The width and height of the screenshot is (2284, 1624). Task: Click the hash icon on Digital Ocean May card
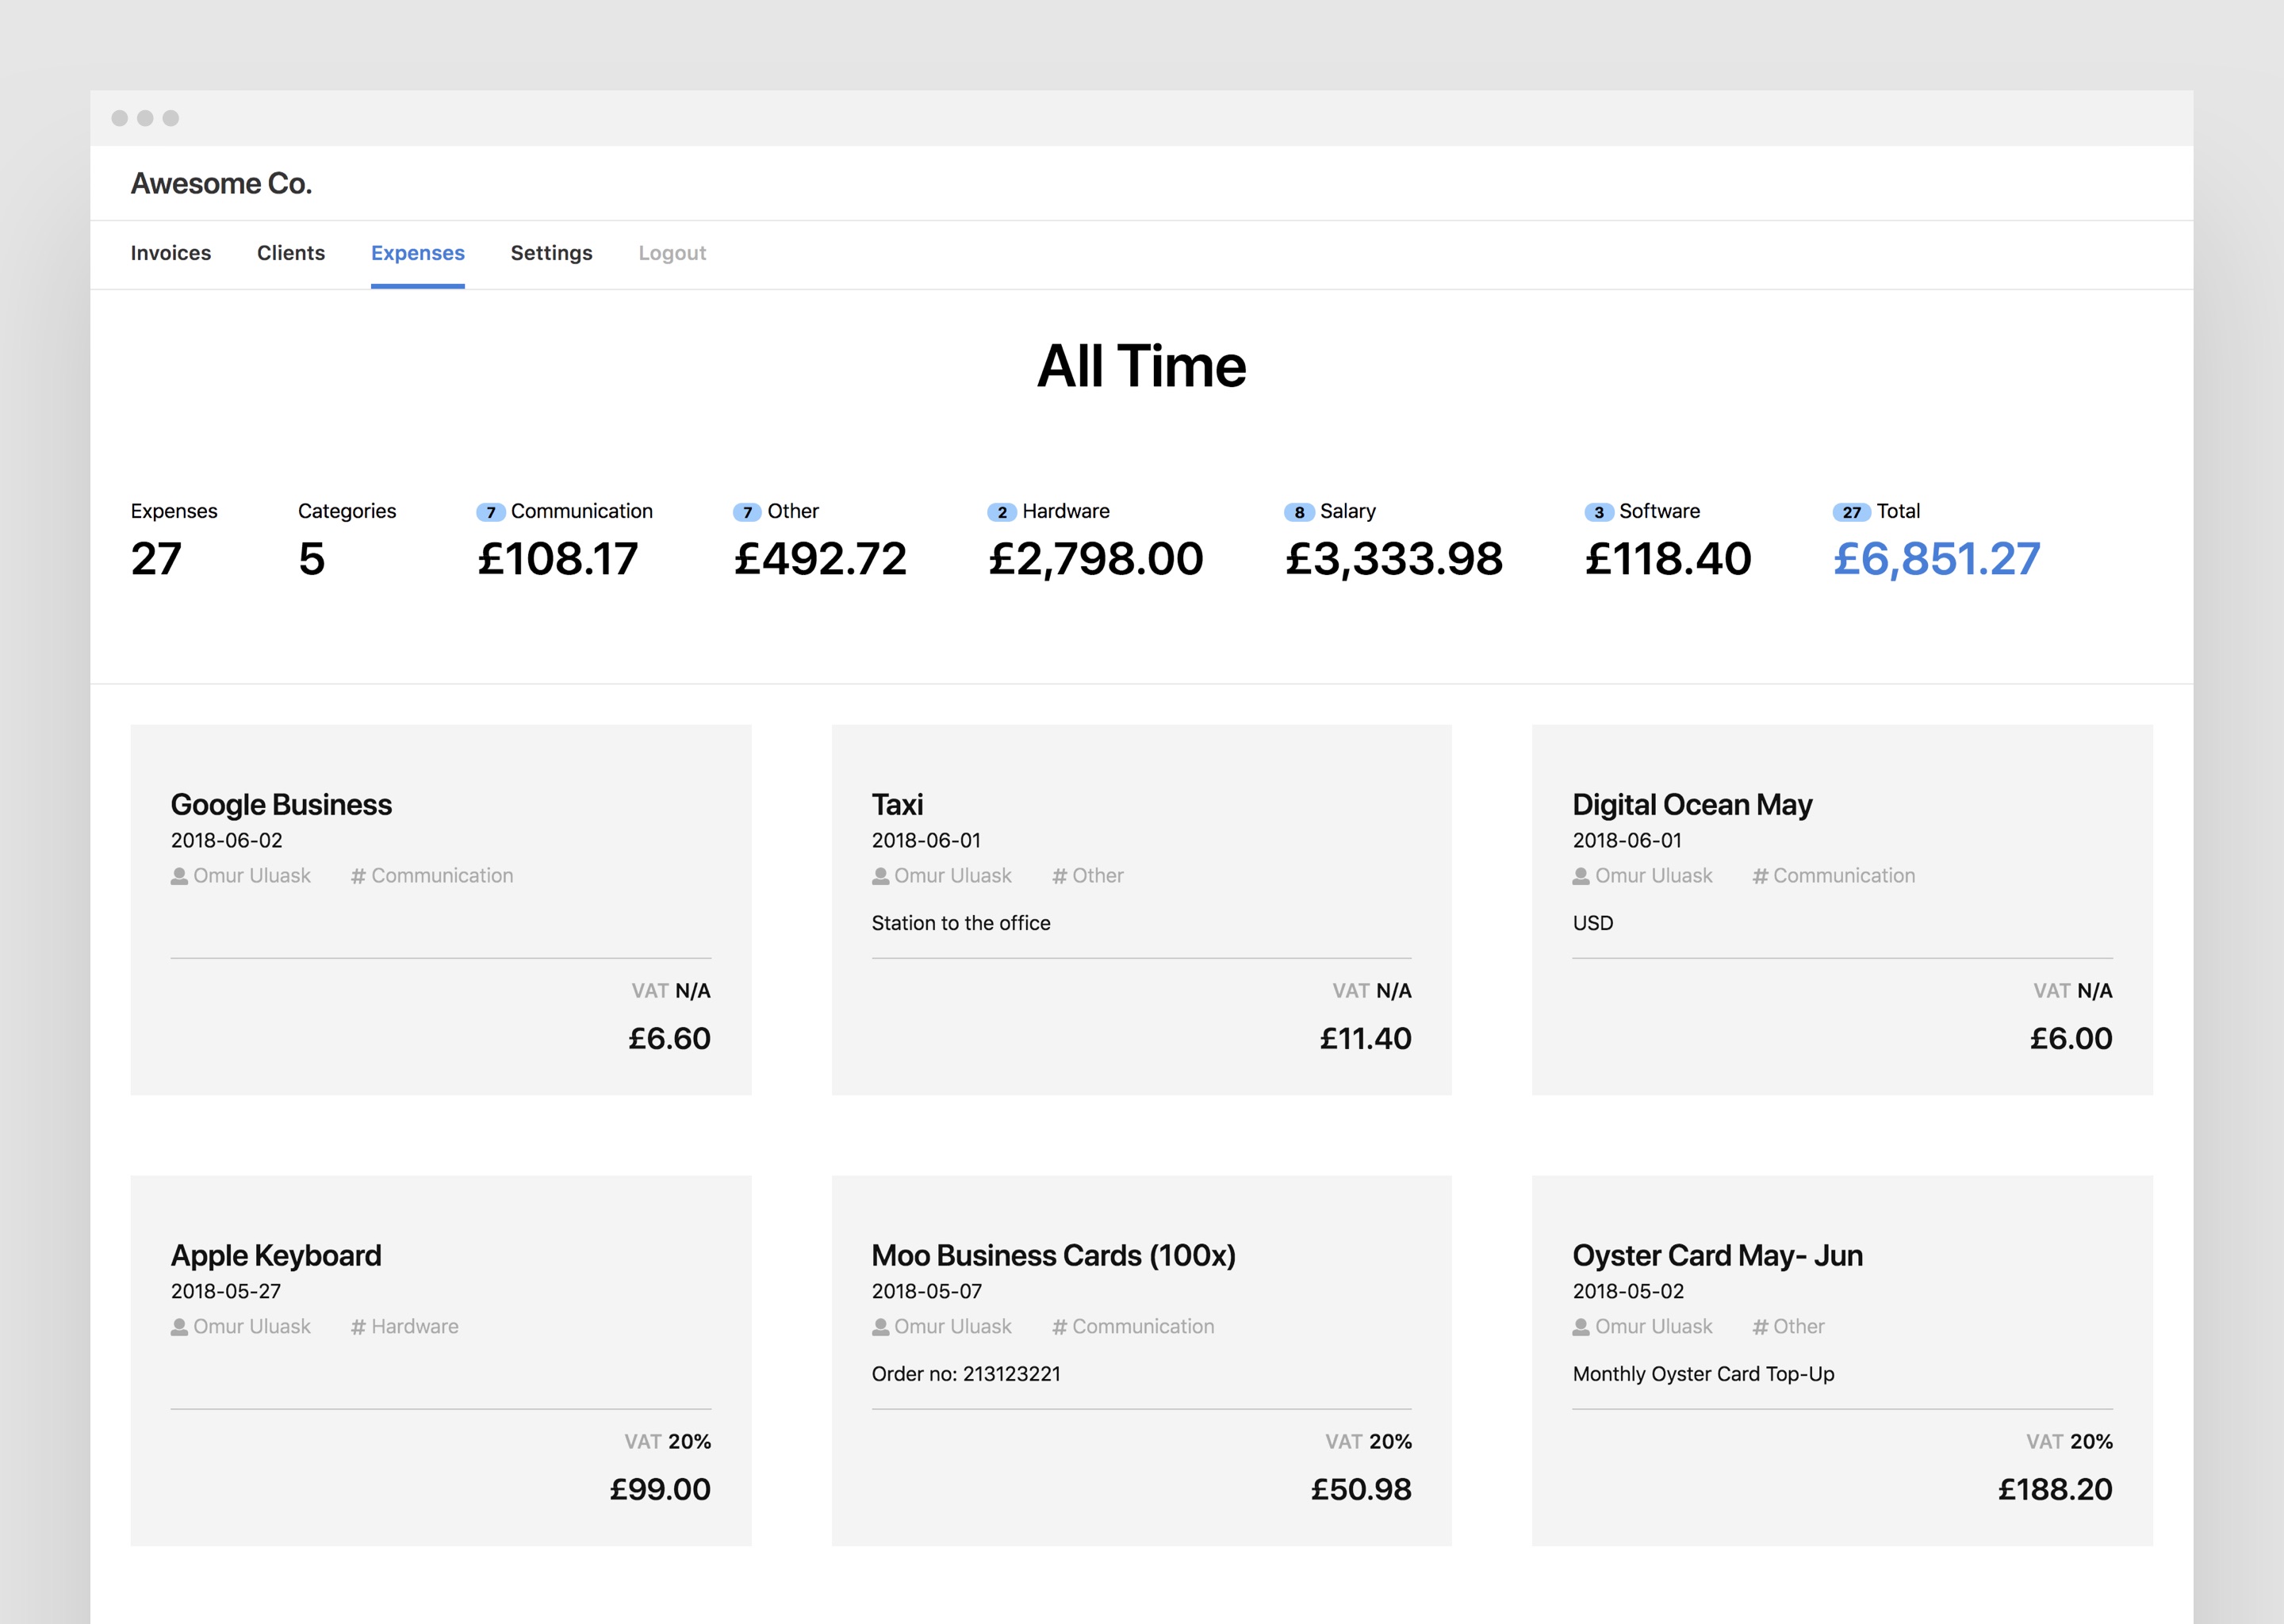click(x=1760, y=876)
